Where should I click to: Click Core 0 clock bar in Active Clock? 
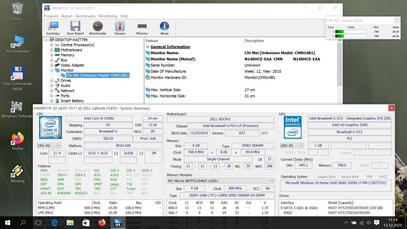pos(351,32)
